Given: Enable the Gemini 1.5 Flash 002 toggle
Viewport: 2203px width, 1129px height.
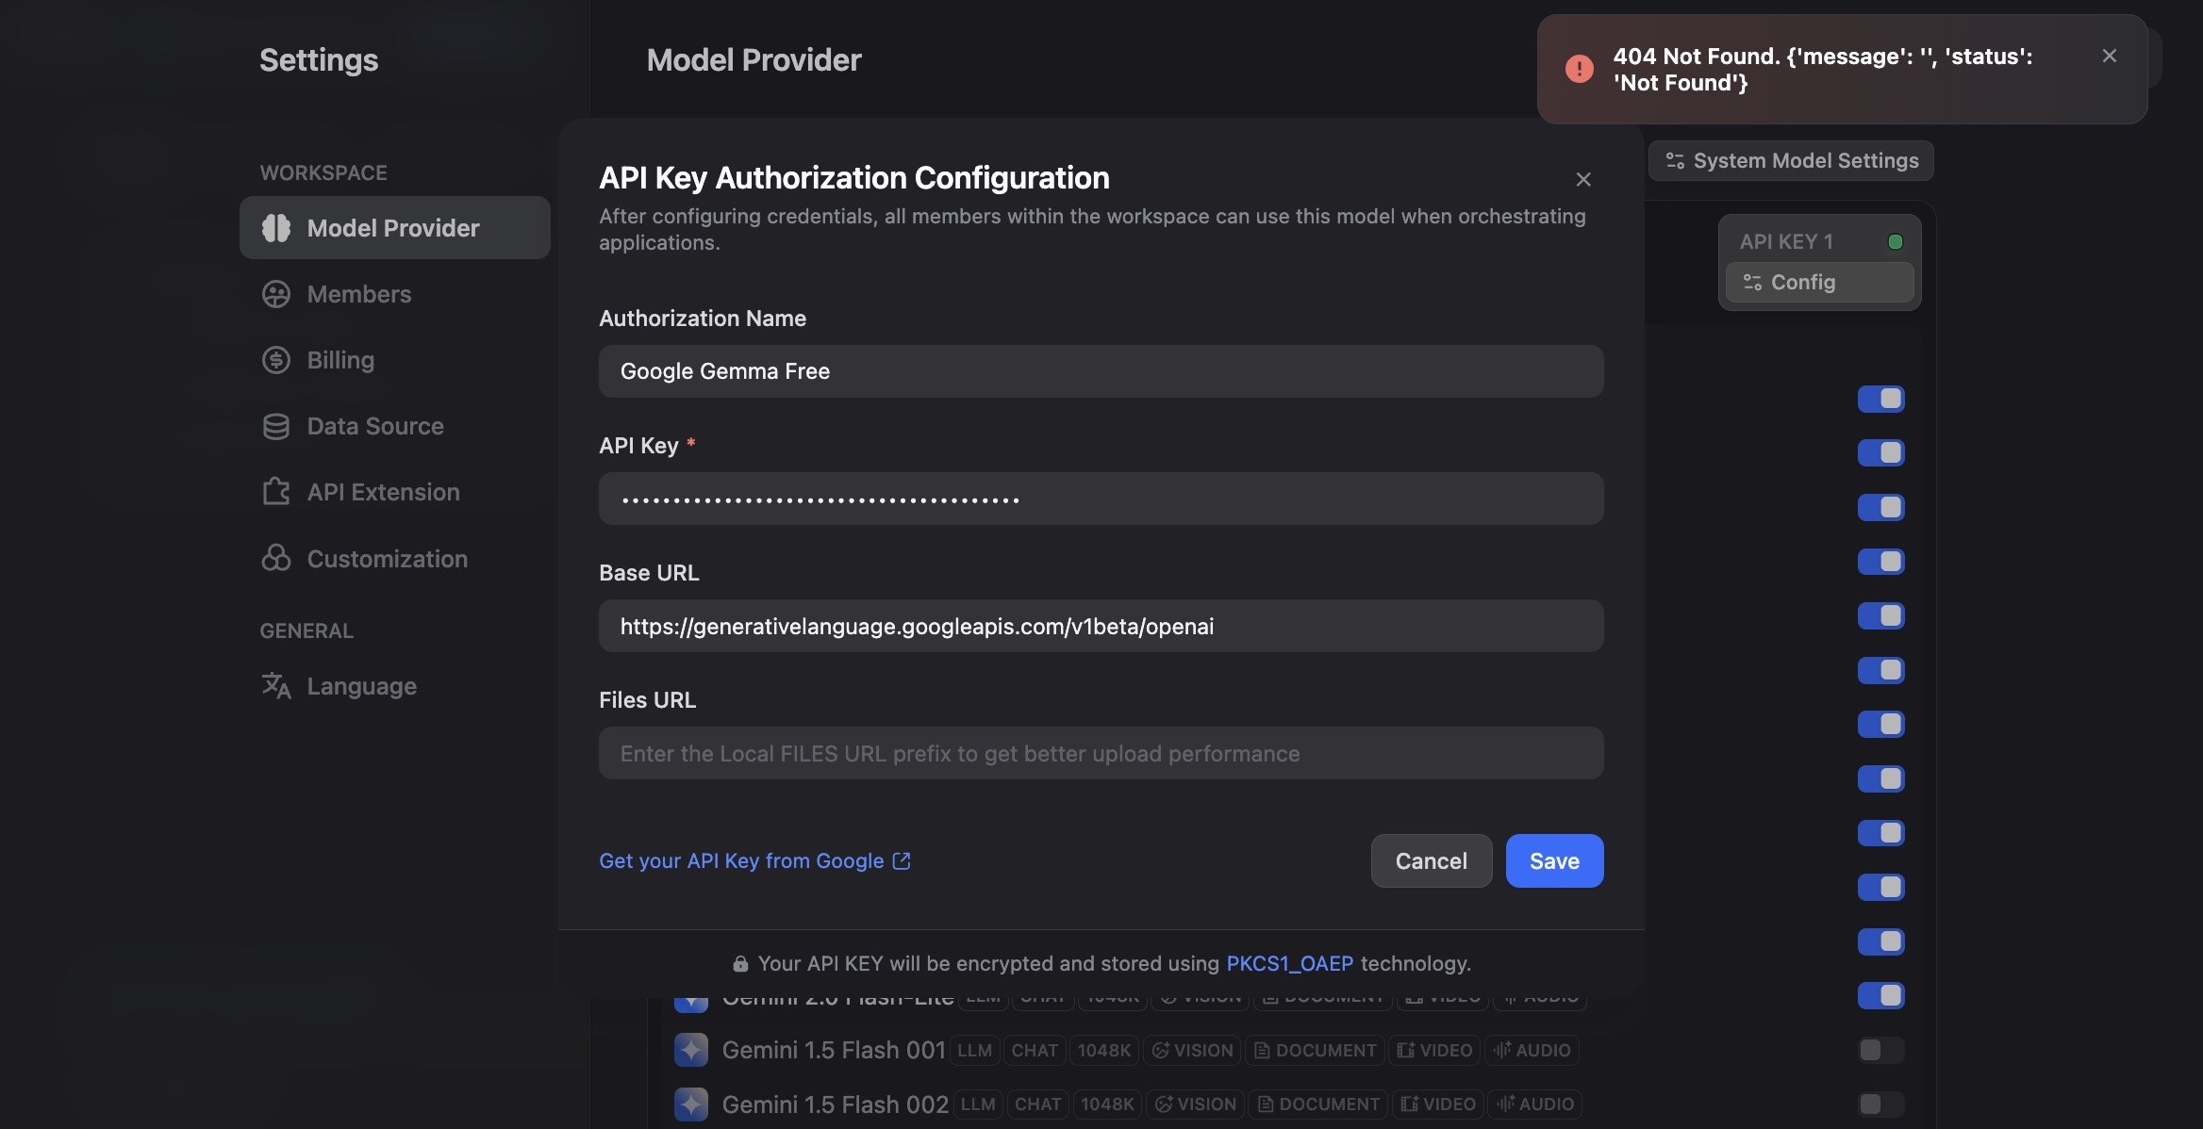Looking at the screenshot, I should [x=1880, y=1104].
